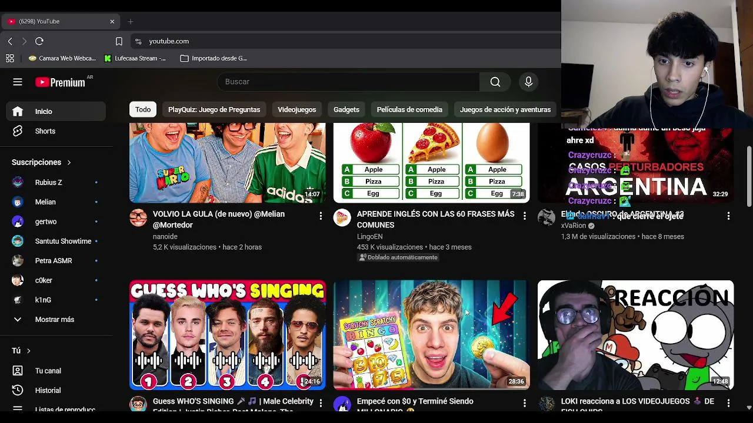Play the Apple Pizza Egg quiz thumbnail
The height and width of the screenshot is (423, 753).
tap(431, 163)
